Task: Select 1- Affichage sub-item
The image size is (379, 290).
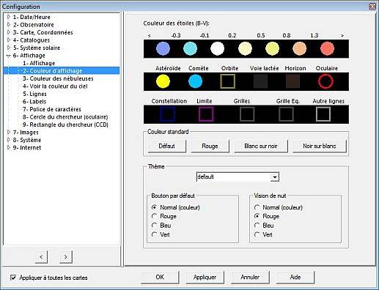Action: click(x=39, y=63)
